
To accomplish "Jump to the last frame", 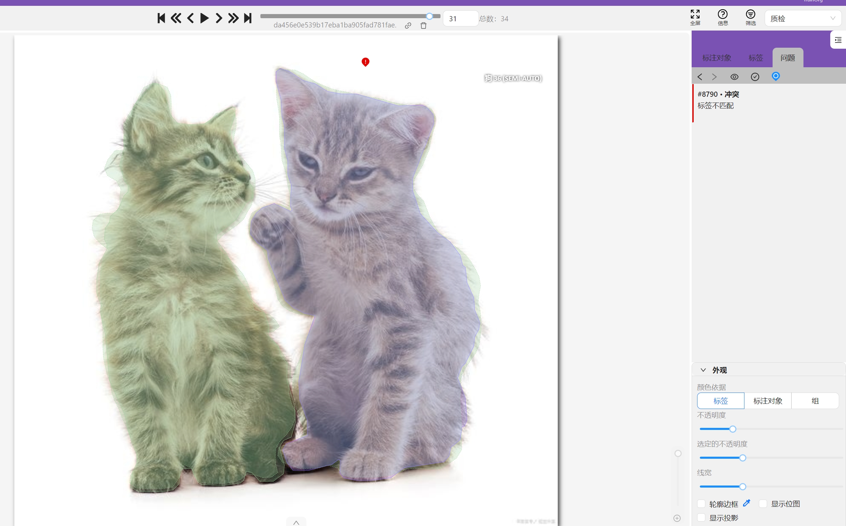I will [x=248, y=18].
